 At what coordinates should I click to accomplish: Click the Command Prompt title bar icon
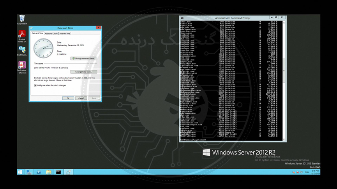pyautogui.click(x=182, y=18)
